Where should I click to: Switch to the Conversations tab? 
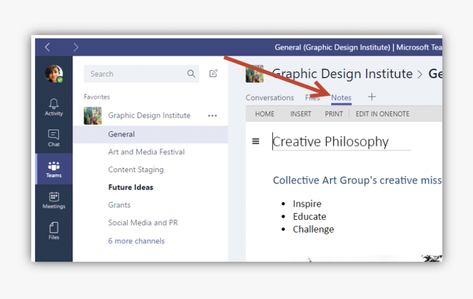pyautogui.click(x=269, y=98)
